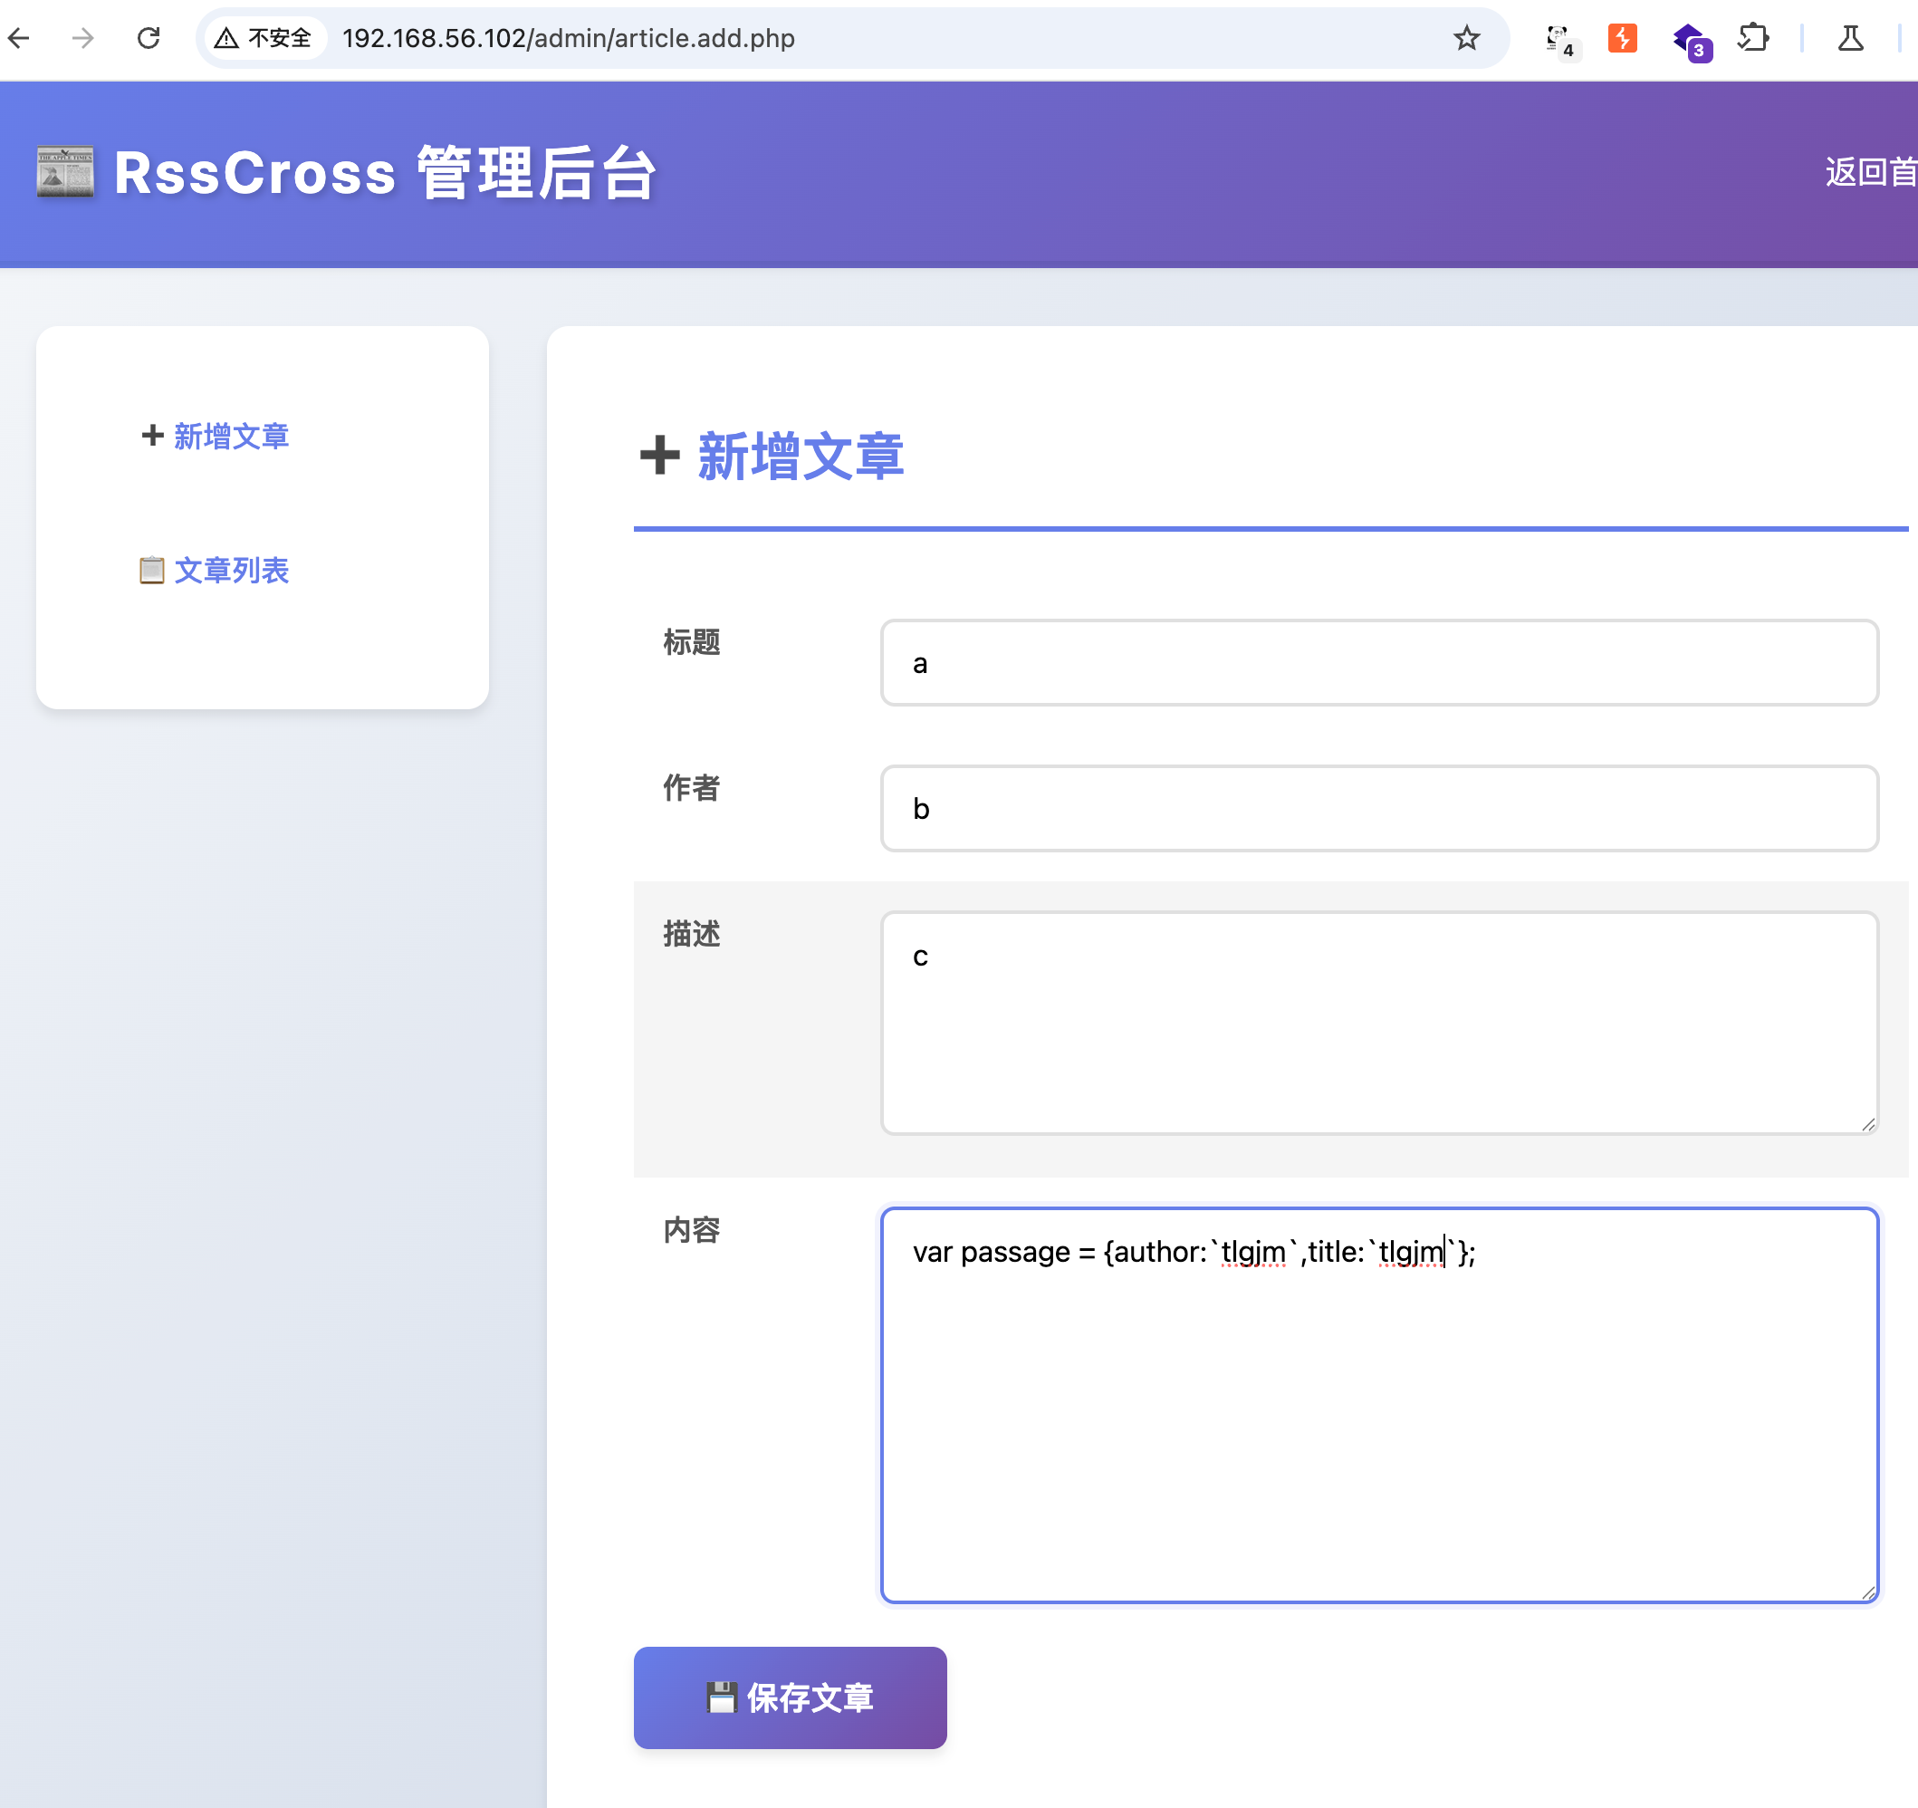The width and height of the screenshot is (1918, 1808).
Task: Open the Chrome Labs flask icon
Action: 1849,39
